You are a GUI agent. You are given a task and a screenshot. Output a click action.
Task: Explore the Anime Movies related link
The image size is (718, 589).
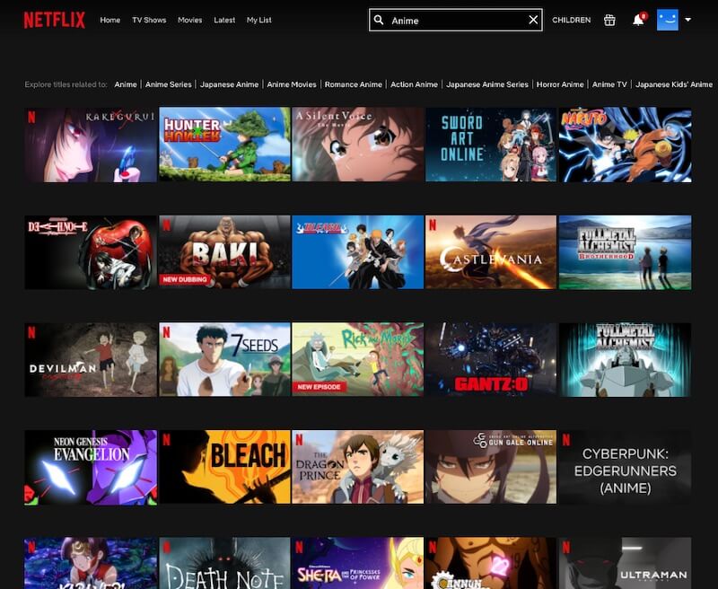(292, 84)
